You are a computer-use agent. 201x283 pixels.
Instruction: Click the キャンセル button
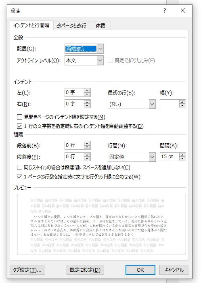(174, 270)
